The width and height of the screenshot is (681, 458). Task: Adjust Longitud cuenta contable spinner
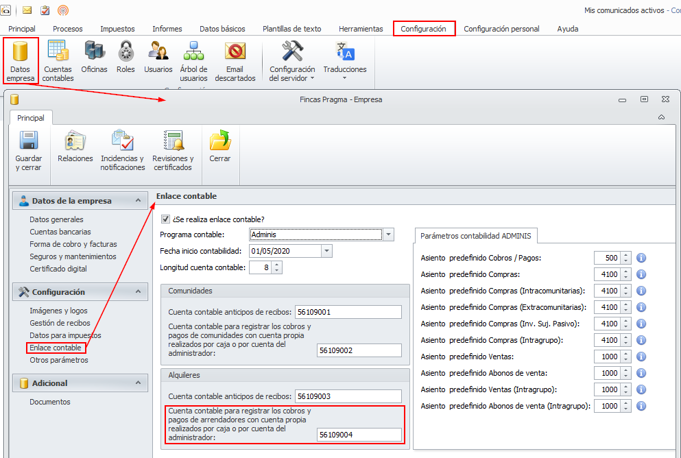(x=276, y=267)
